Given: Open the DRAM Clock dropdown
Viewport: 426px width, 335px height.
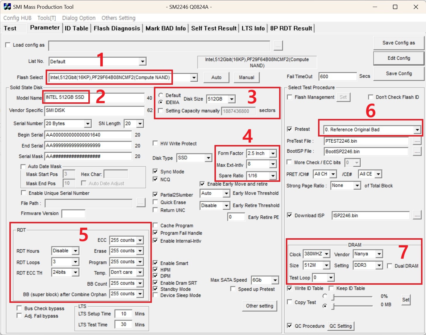Looking at the screenshot, I should [327, 254].
